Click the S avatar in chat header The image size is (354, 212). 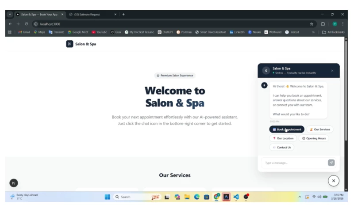click(266, 71)
